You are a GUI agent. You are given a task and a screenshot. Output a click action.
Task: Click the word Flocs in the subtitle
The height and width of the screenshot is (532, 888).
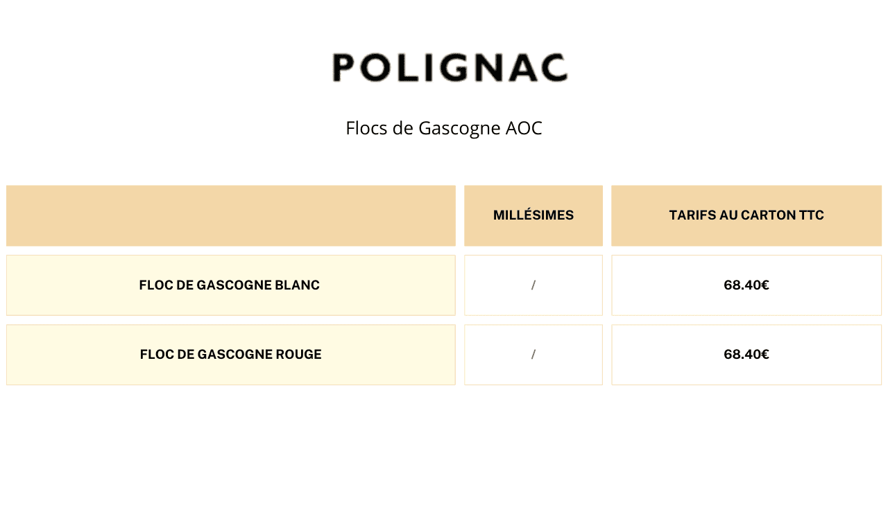[364, 128]
